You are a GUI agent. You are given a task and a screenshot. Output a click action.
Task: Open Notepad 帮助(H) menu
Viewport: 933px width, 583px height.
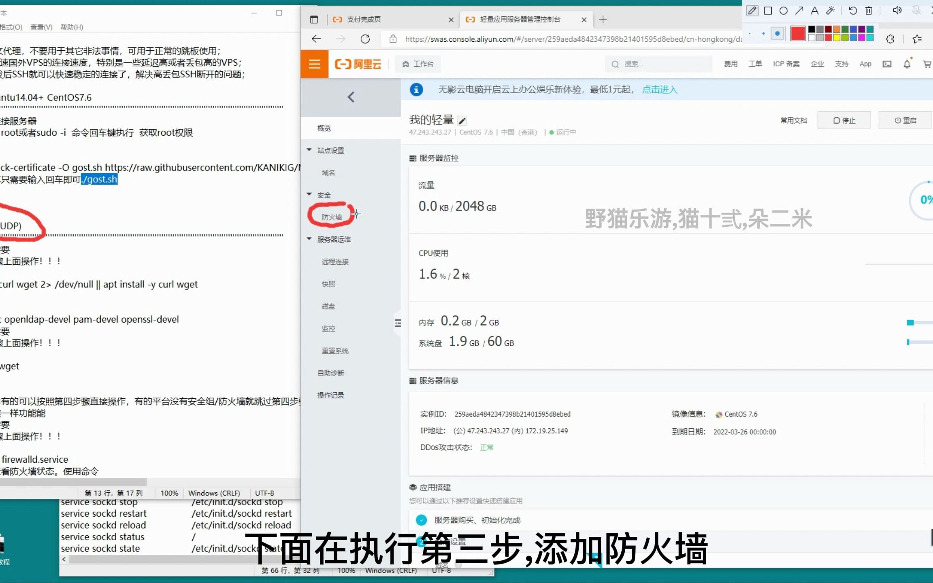tap(72, 27)
